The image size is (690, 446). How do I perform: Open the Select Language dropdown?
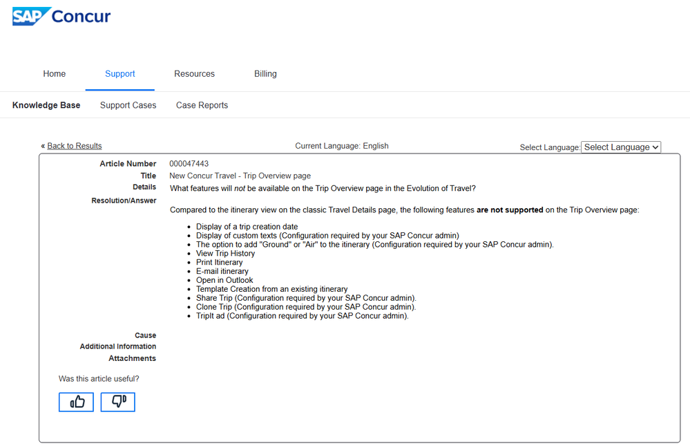click(x=621, y=147)
